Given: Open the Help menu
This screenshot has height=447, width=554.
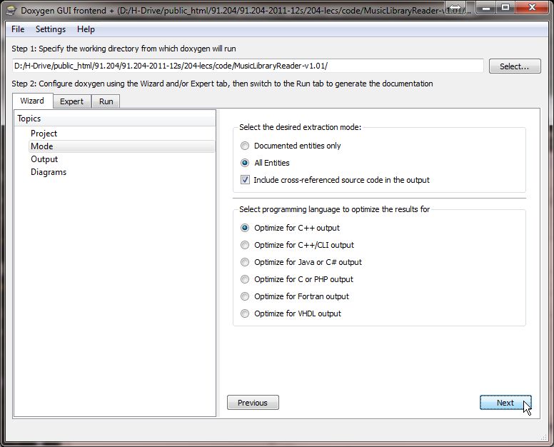Looking at the screenshot, I should point(86,29).
